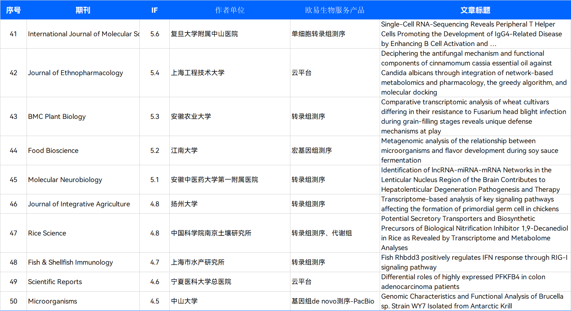571x311 pixels.
Task: Select 云平台 cell in row 42
Action: coord(335,73)
